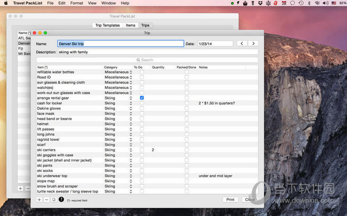Click the shopping basket icon in menu bar

click(245, 3)
